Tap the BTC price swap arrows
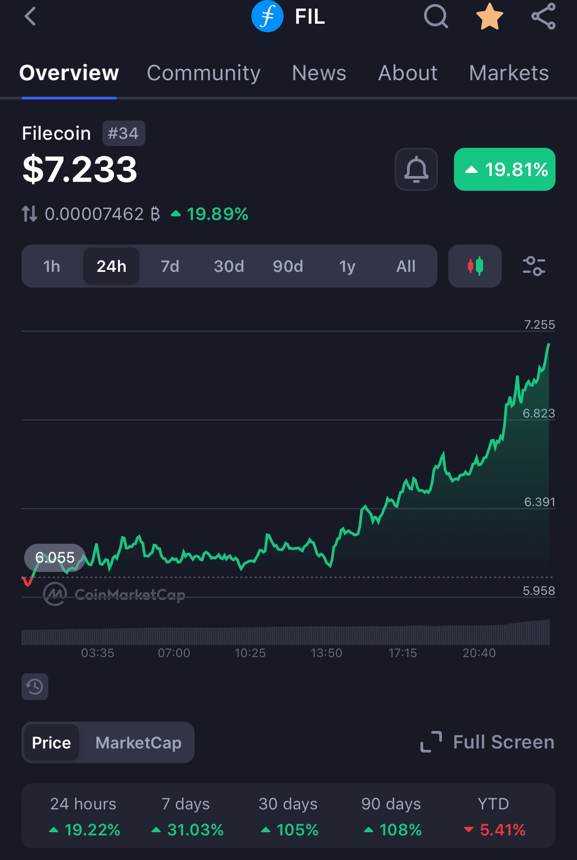 (30, 214)
